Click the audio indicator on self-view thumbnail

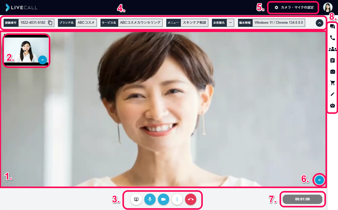[42, 60]
